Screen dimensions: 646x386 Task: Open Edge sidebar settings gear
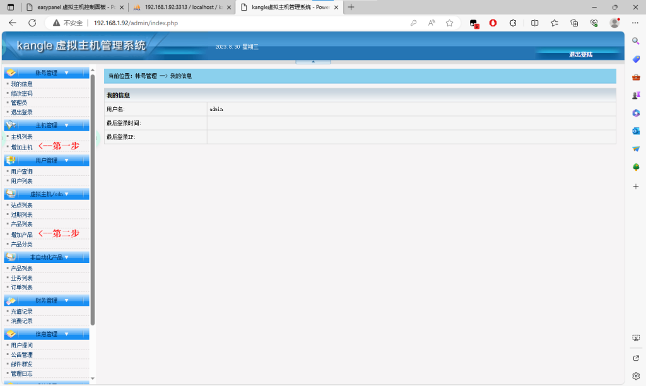click(636, 376)
